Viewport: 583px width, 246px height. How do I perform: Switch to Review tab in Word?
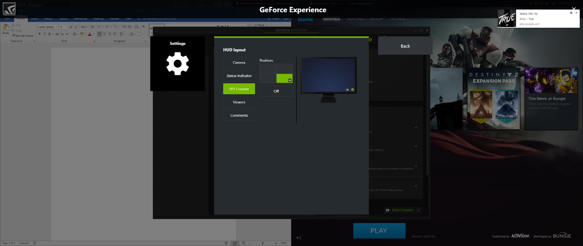point(115,18)
